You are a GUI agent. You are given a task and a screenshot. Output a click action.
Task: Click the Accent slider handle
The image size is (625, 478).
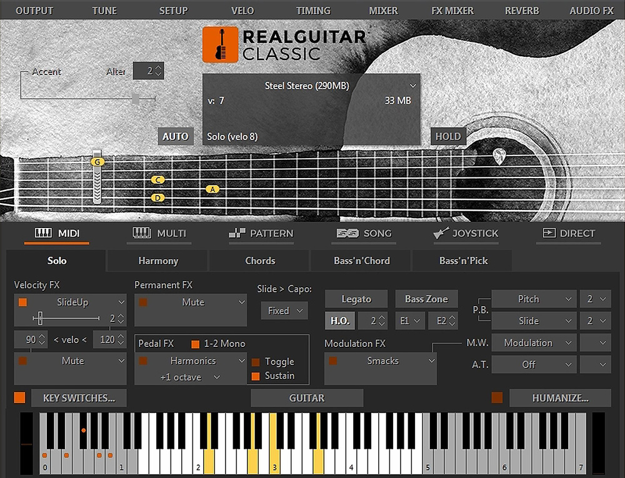click(136, 98)
